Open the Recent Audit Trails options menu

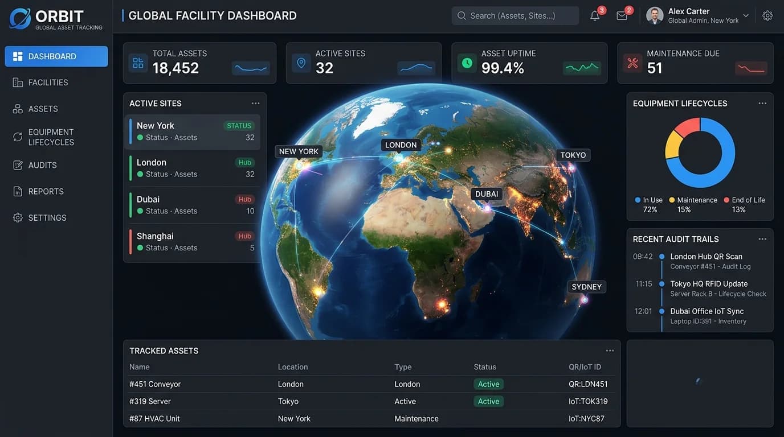(x=762, y=239)
